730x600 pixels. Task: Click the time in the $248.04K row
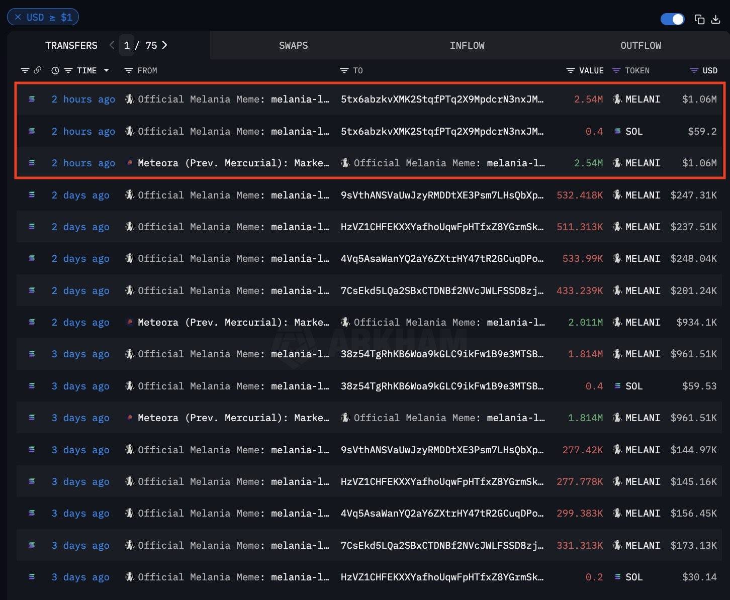click(80, 258)
